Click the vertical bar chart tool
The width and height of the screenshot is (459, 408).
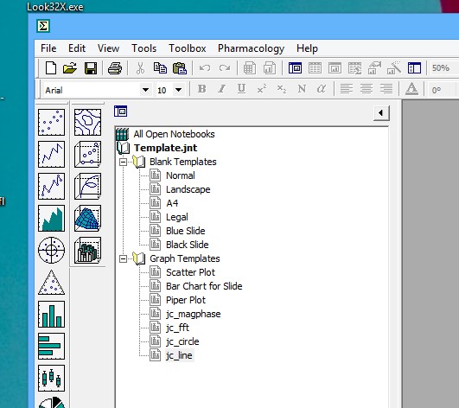click(x=51, y=314)
